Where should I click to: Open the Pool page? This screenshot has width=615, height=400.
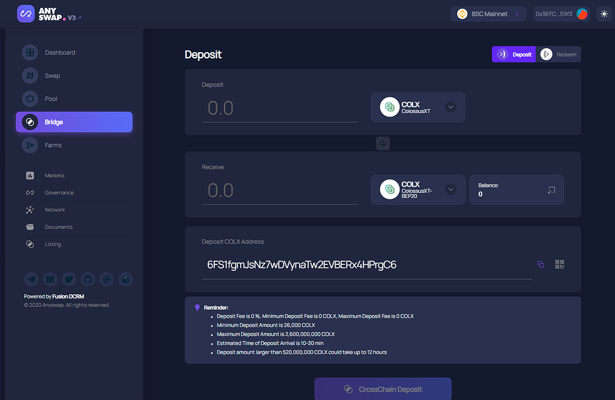click(74, 99)
